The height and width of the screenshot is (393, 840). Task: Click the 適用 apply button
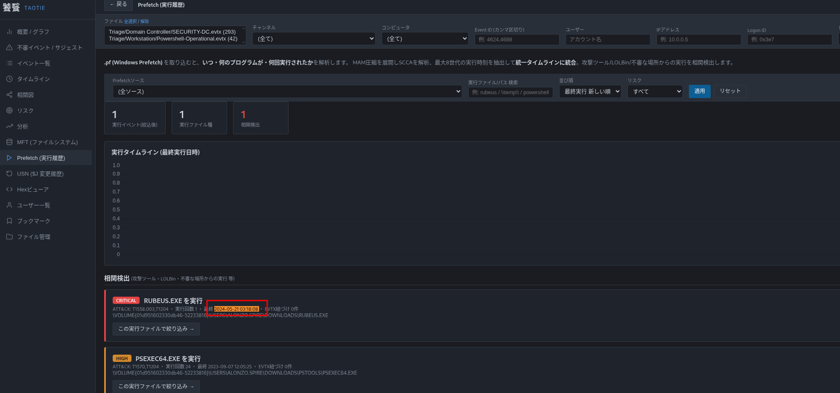700,91
